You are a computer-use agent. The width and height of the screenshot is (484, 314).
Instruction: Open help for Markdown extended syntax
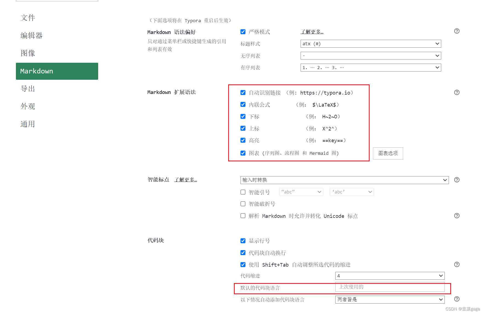[457, 92]
